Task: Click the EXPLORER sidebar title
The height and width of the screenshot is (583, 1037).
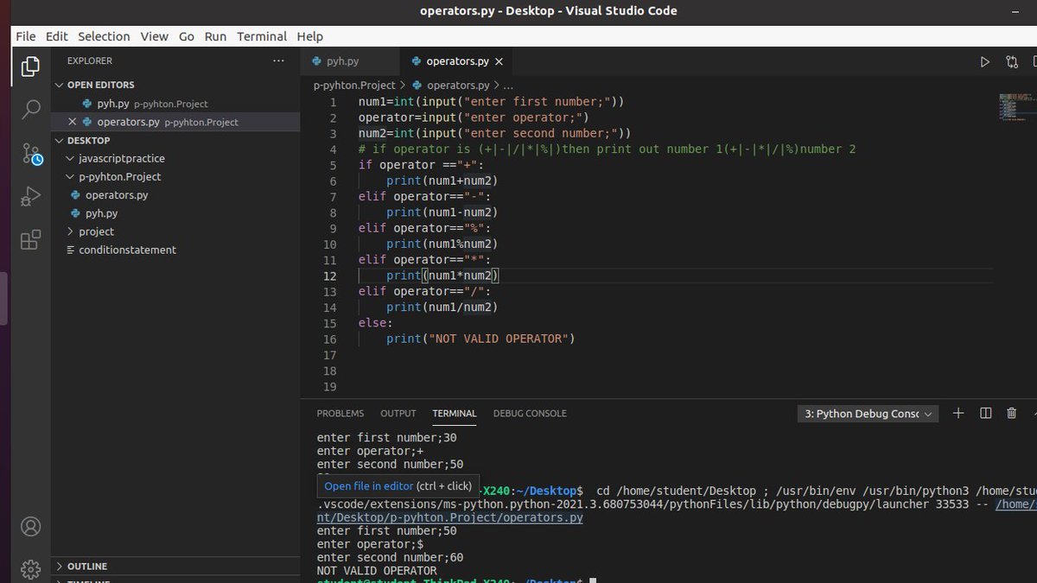Action: coord(90,60)
